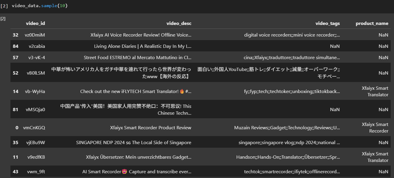This screenshot has height=178, width=394.
Task: Click video id v9edfKB
Action: (x=36, y=157)
